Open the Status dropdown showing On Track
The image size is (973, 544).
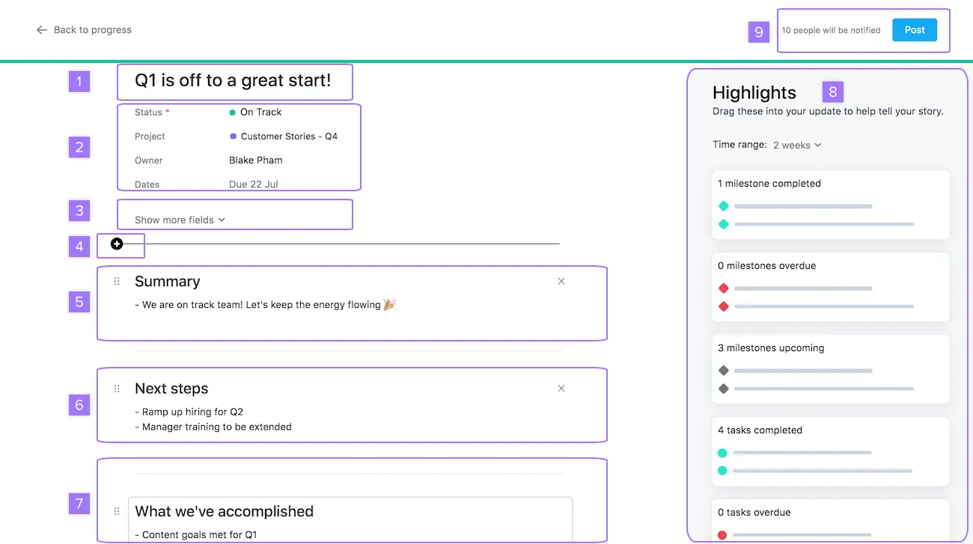tap(260, 111)
